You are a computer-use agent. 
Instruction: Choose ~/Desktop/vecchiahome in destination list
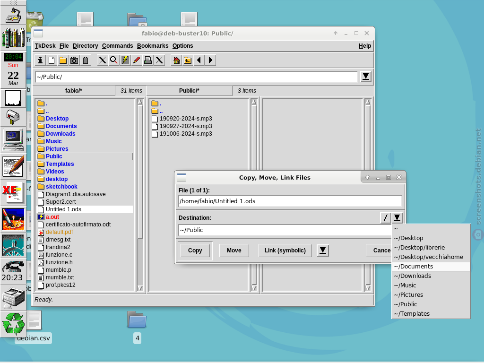click(431, 257)
